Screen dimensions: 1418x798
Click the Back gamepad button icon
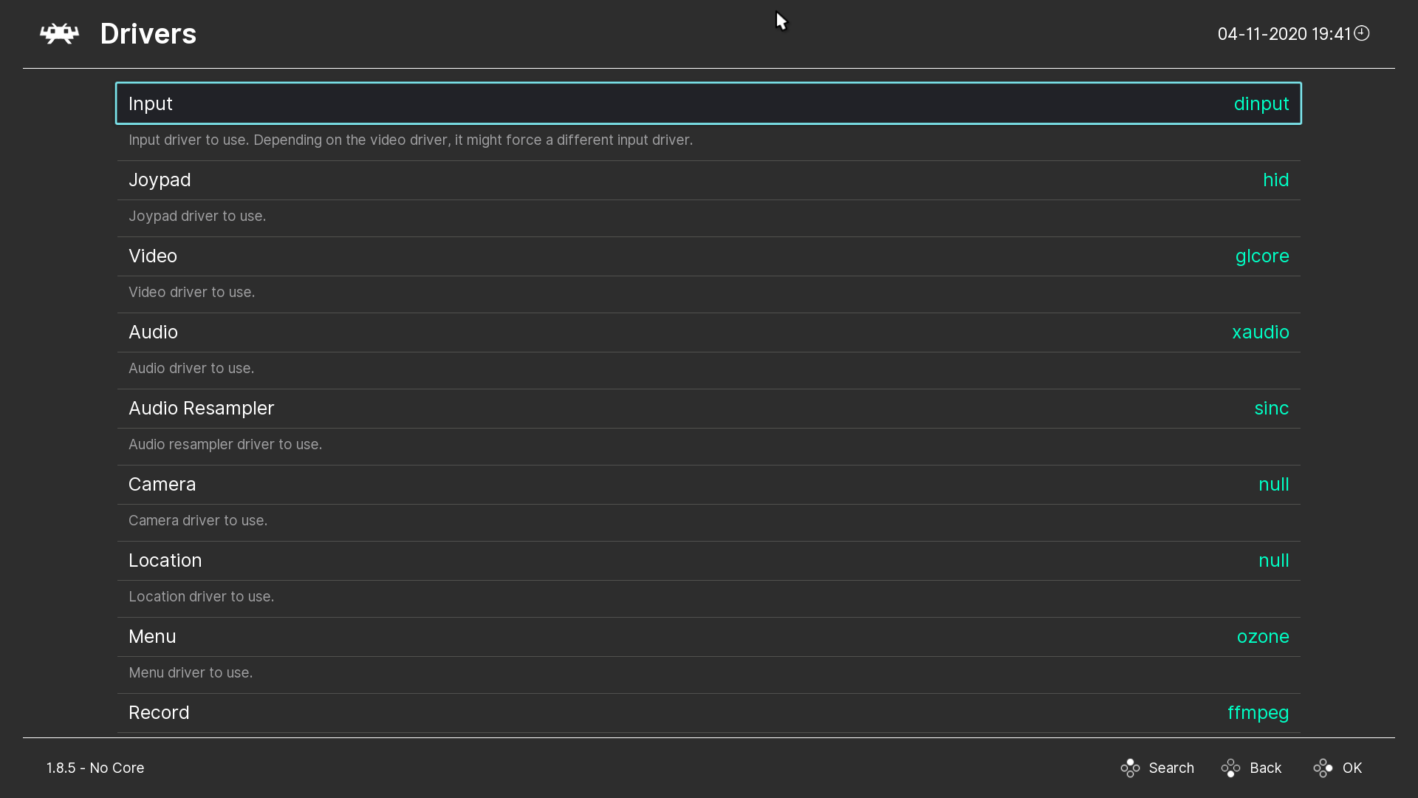(1230, 768)
